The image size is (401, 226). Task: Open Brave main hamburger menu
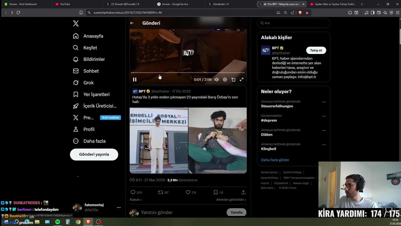(398, 13)
